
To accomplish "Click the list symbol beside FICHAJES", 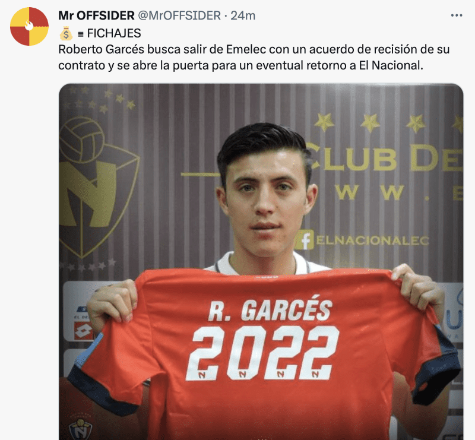I will (81, 34).
